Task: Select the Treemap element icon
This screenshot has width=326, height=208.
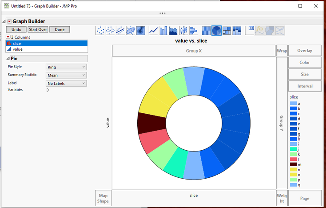Action: click(227, 31)
